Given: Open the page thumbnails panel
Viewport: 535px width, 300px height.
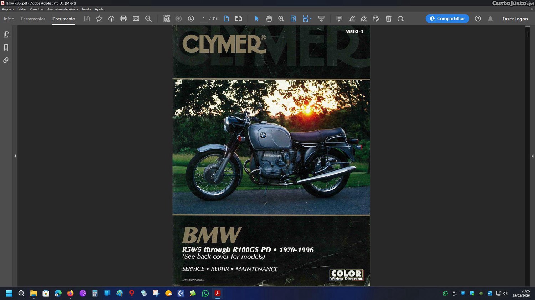Looking at the screenshot, I should click(x=6, y=35).
